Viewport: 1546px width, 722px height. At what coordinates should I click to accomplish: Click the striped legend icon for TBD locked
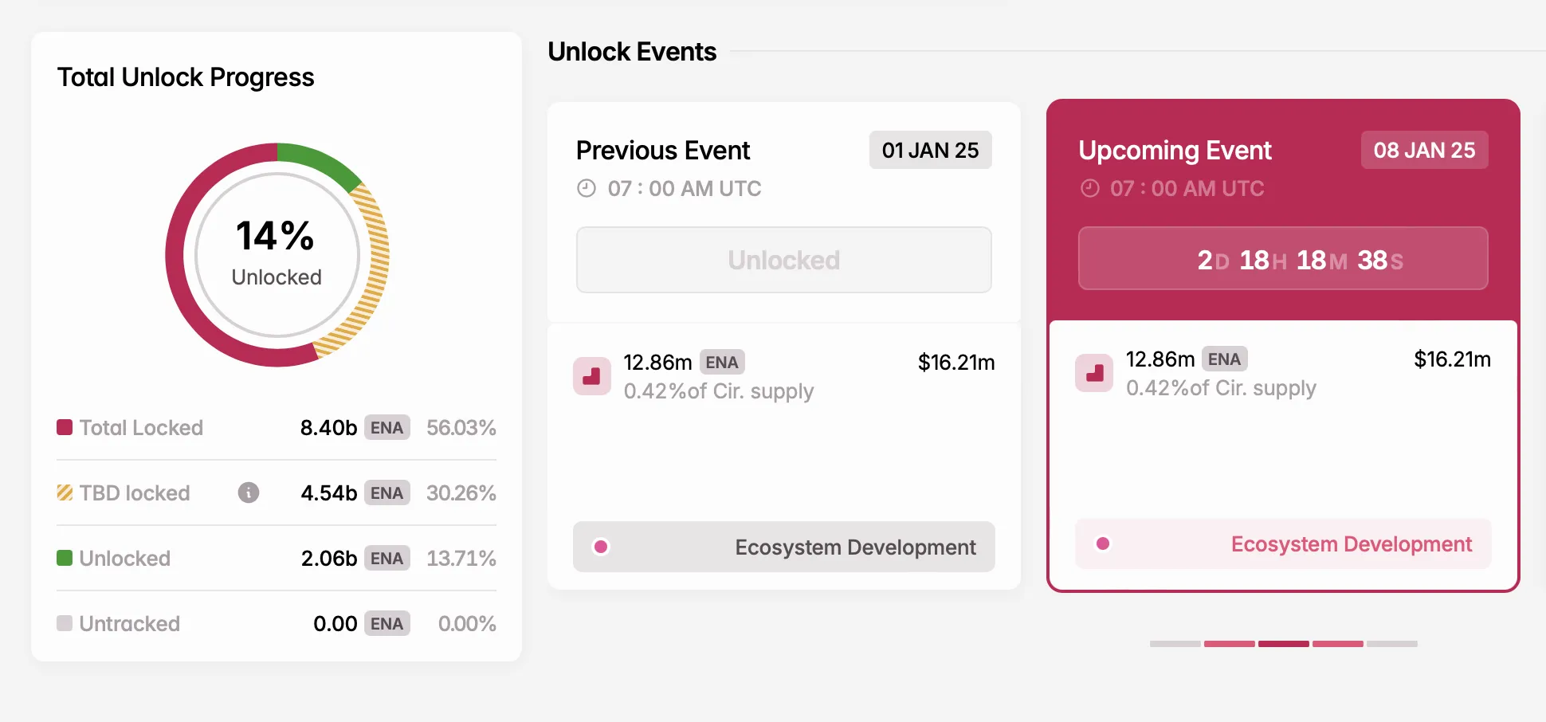pos(64,492)
